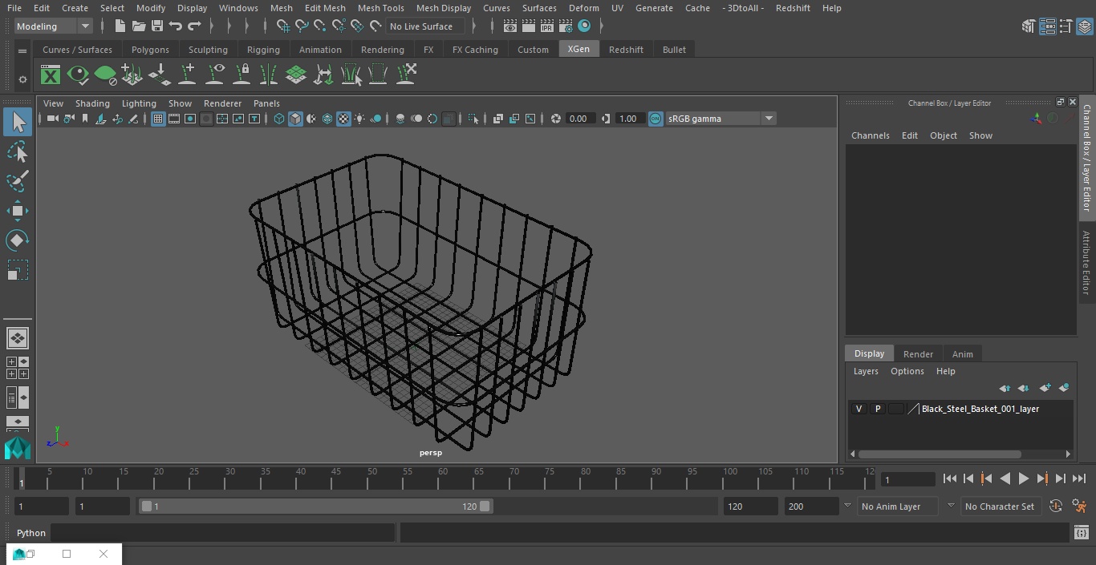The width and height of the screenshot is (1096, 565).
Task: Toggle use all lights bulb icon
Action: [359, 119]
